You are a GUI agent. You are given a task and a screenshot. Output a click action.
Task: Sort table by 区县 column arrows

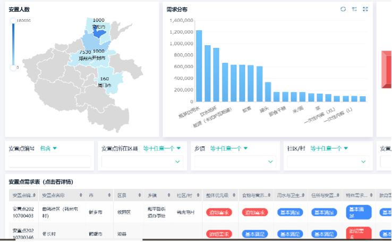pos(139,195)
